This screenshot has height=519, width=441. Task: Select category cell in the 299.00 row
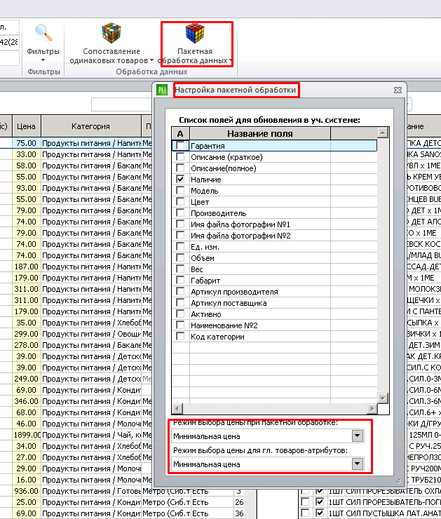tap(91, 334)
